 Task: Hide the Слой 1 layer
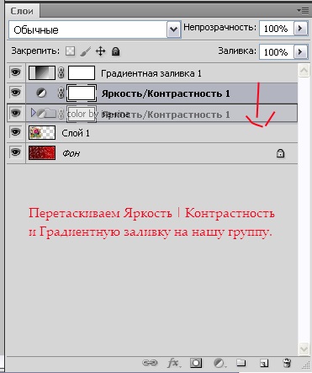pos(16,132)
